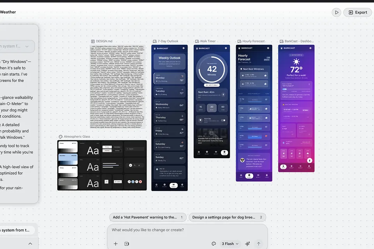Viewport: 374px width, 249px height.
Task: Select the Saturday forecast card
Action: click(169, 145)
